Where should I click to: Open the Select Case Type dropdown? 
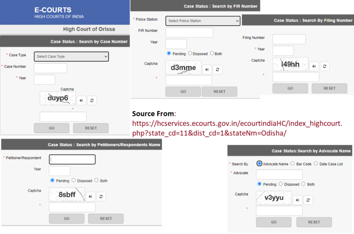click(x=71, y=56)
